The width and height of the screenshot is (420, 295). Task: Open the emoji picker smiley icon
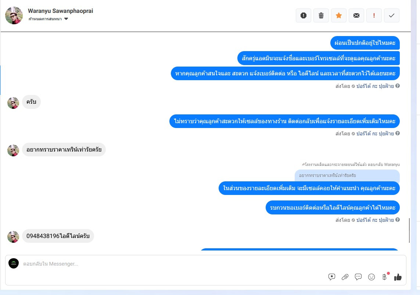coord(371,277)
